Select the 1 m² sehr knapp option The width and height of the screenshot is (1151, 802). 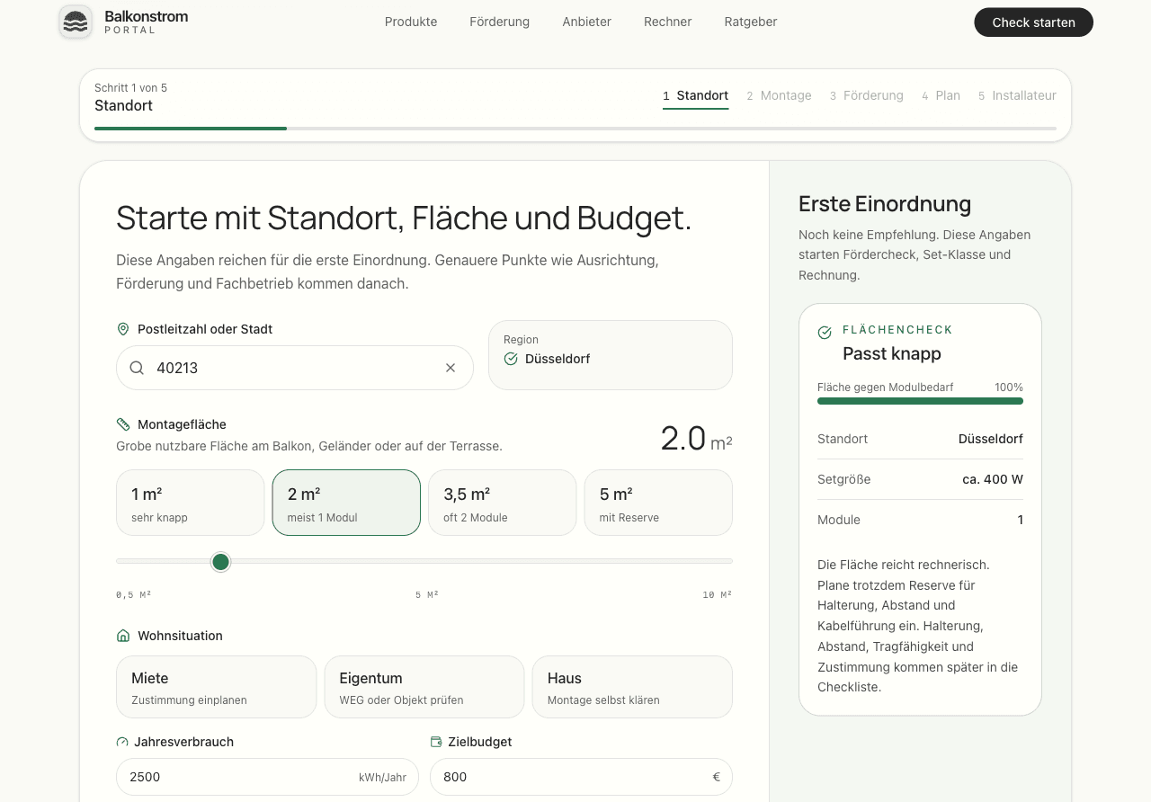[191, 503]
